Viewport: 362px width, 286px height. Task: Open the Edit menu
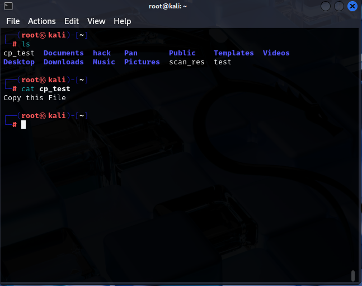[x=72, y=21]
